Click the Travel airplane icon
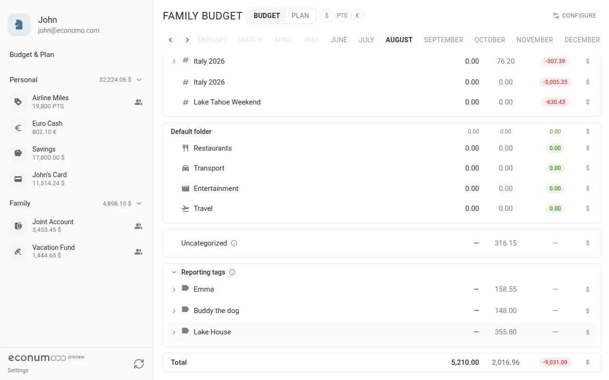The height and width of the screenshot is (380, 609). (x=186, y=209)
